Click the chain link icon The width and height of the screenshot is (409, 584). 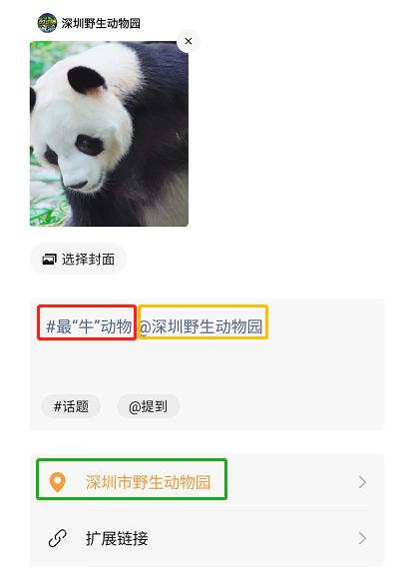point(57,538)
